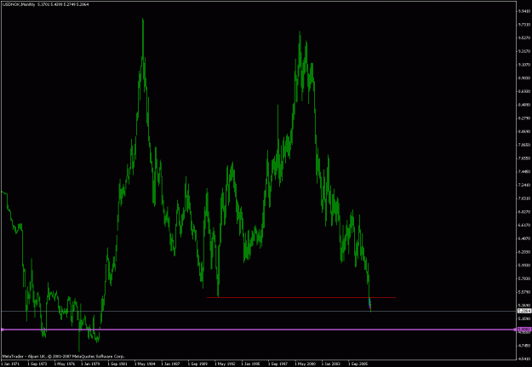The image size is (532, 367).
Task: Select the purple horizontal line on chart
Action: point(259,330)
